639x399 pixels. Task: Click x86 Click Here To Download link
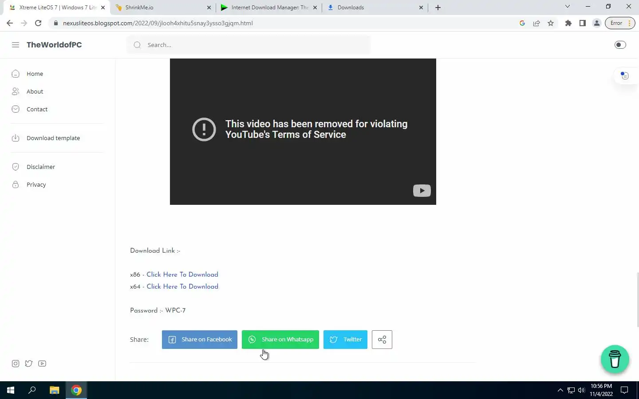click(182, 274)
